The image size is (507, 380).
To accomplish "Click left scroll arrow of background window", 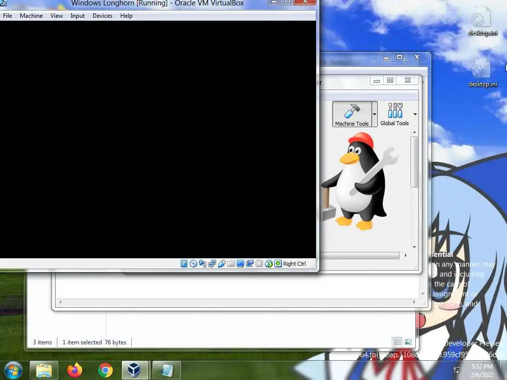I will click(60, 302).
